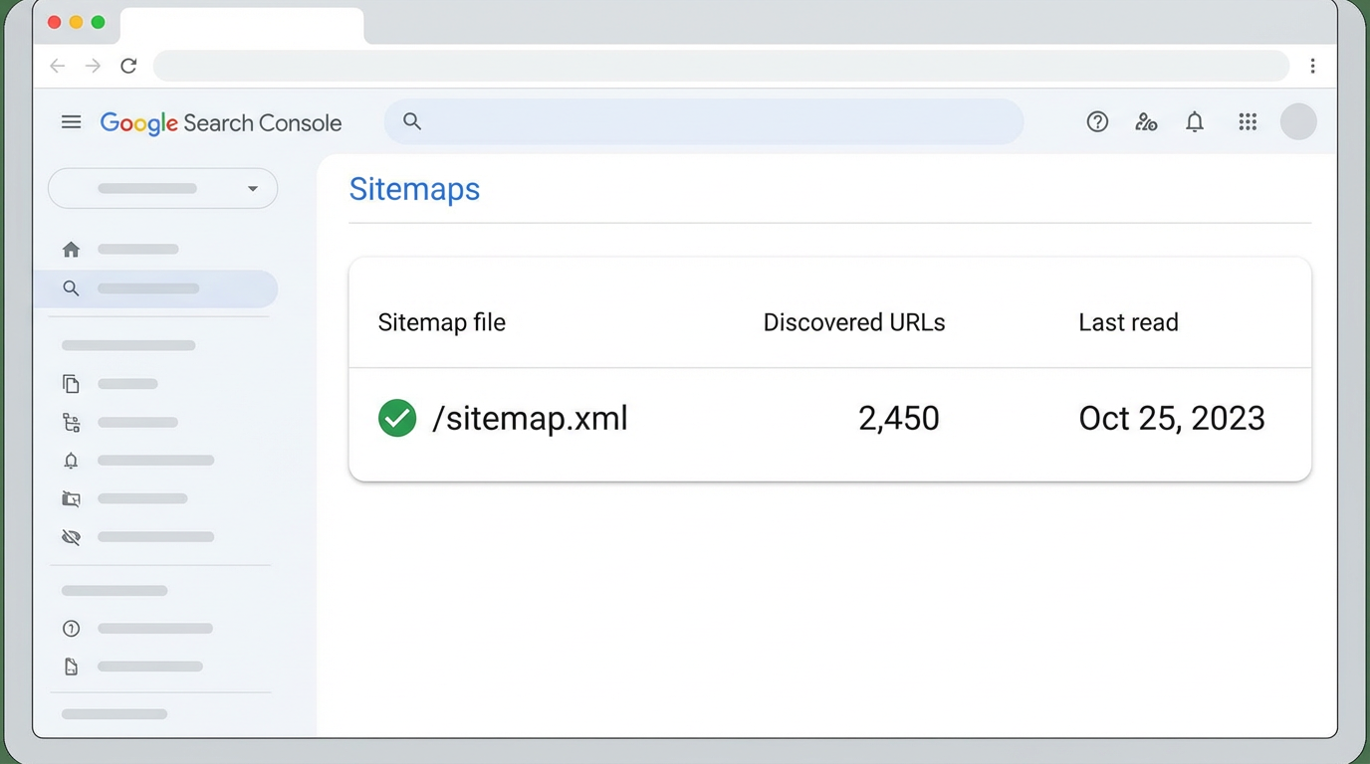Click inside the Search Console search bar
Screen dimensions: 1370x764
tap(704, 121)
